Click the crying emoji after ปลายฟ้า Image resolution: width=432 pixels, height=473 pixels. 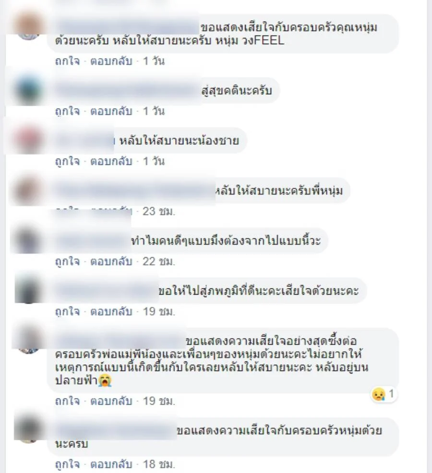click(105, 380)
